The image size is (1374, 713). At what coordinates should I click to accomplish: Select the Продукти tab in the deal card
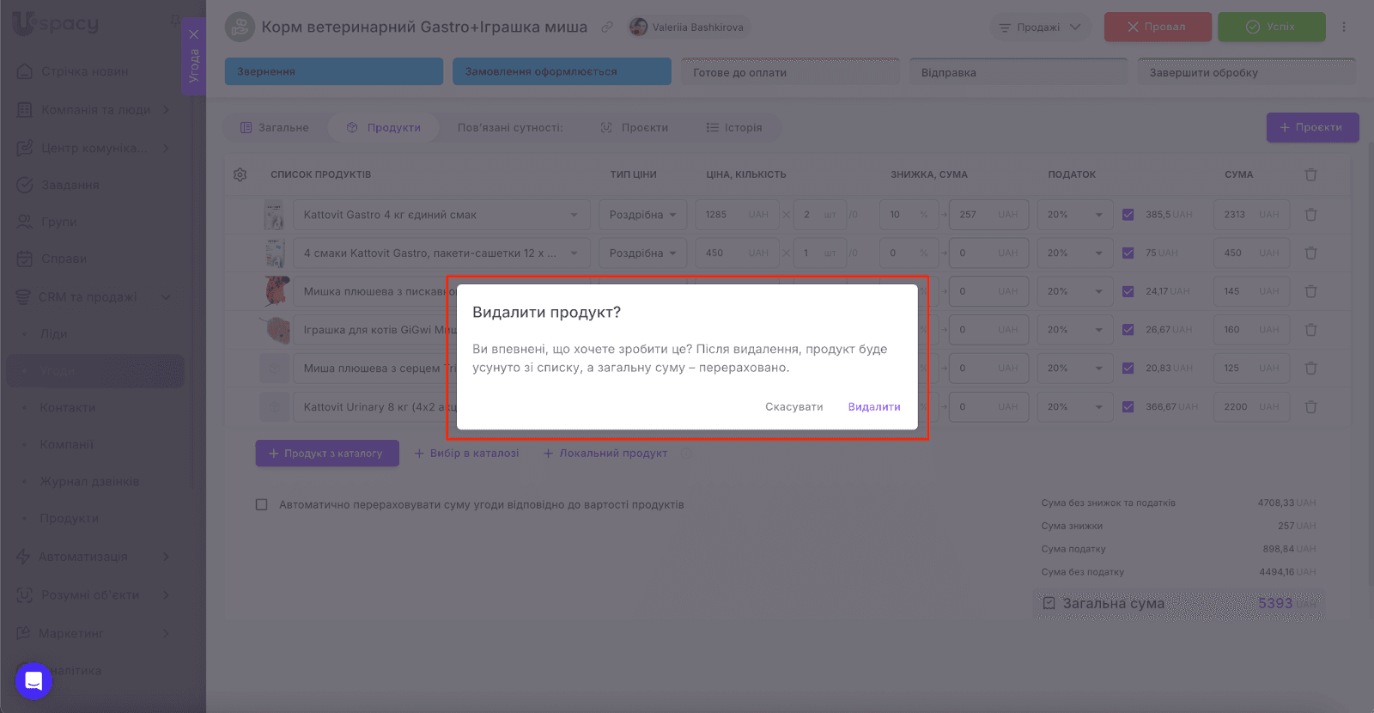tap(384, 128)
